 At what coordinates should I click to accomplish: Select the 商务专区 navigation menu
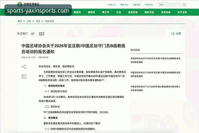coord(149,12)
